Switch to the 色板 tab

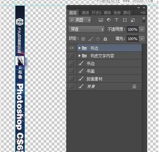pos(117,13)
